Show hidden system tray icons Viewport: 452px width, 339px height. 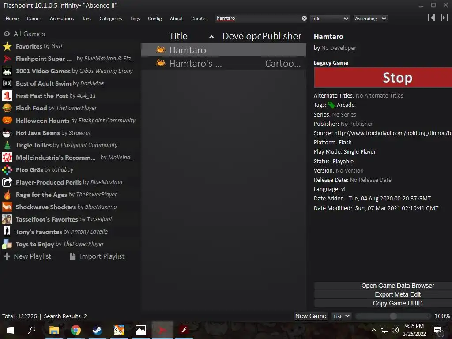pos(373,330)
